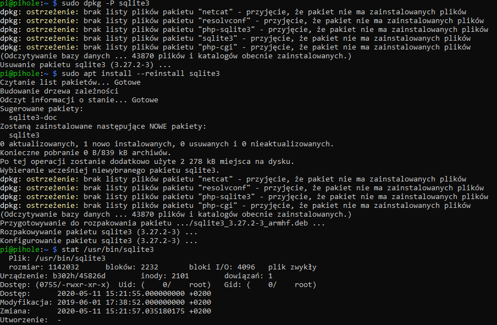Click the sqlite3_3.27.2-3_armhf.deb filename
This screenshot has width=497, height=325.
click(x=250, y=223)
